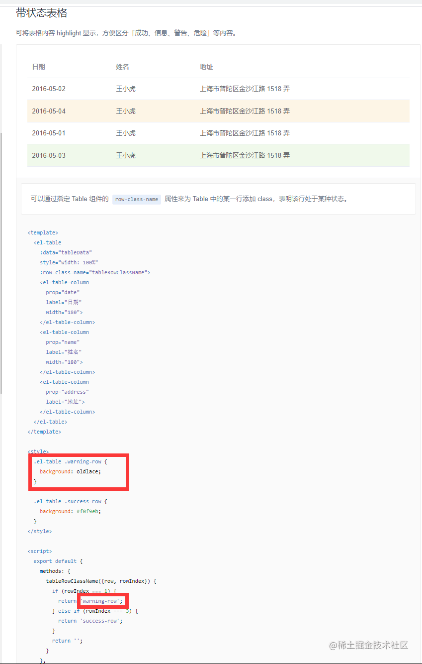Select the date cell 2016-05-01
Image resolution: width=422 pixels, height=664 pixels.
(49, 133)
